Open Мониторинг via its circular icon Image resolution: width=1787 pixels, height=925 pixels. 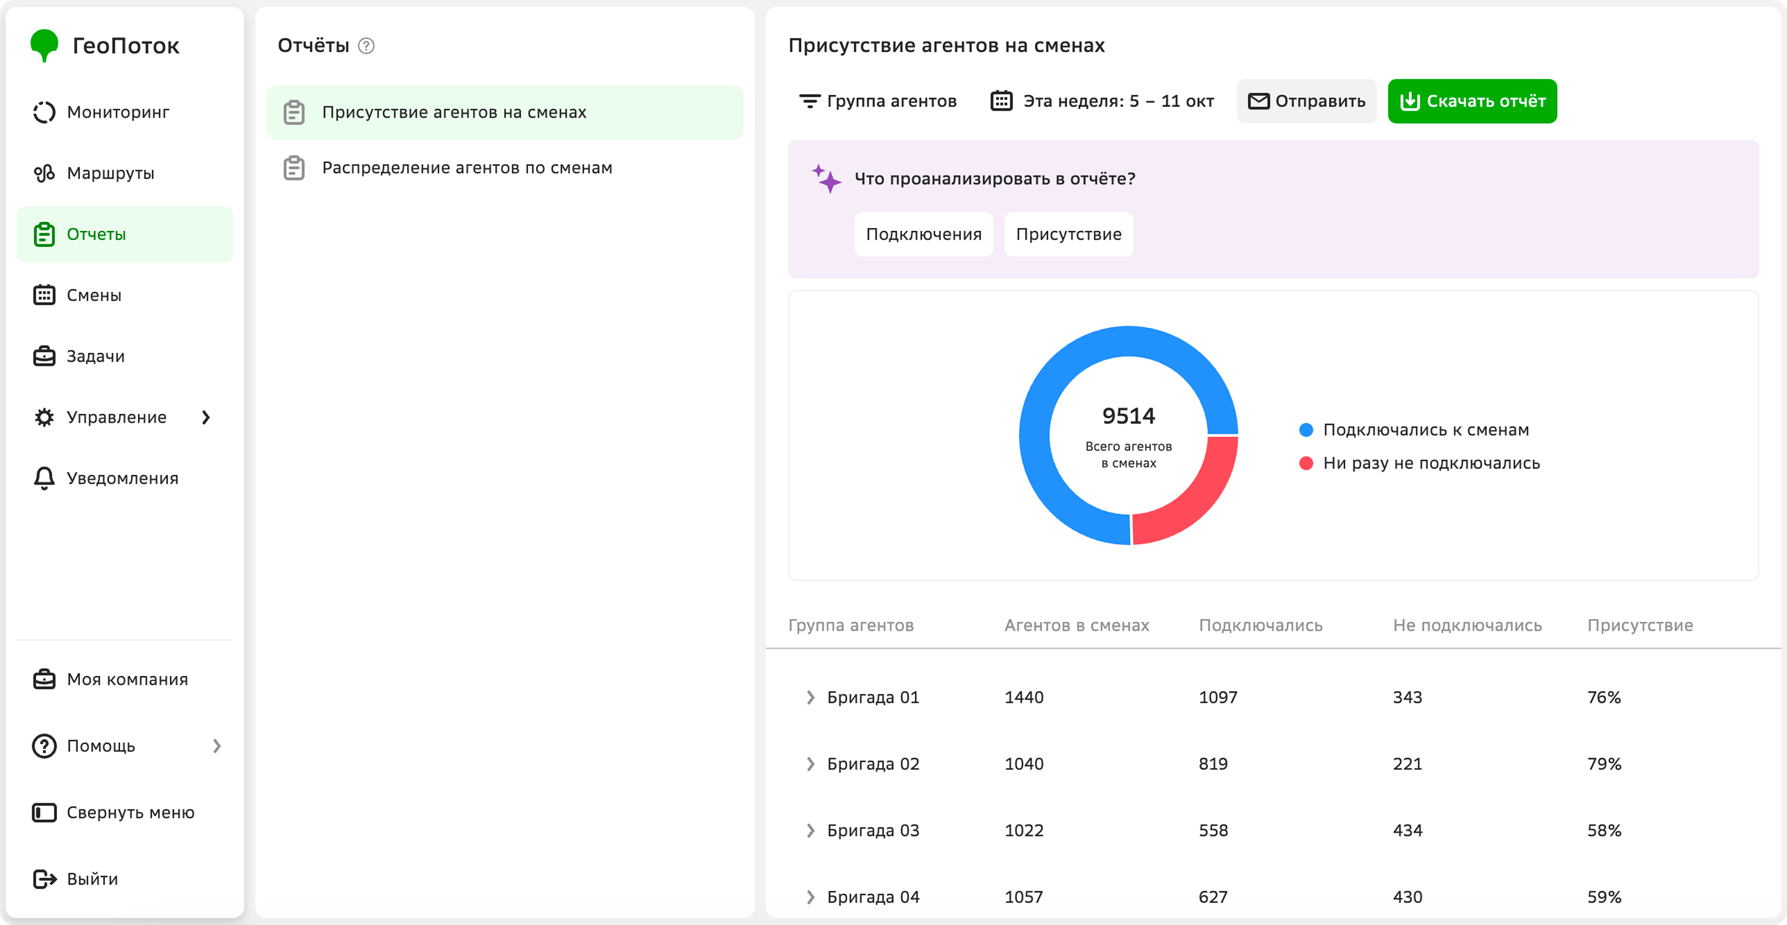44,112
